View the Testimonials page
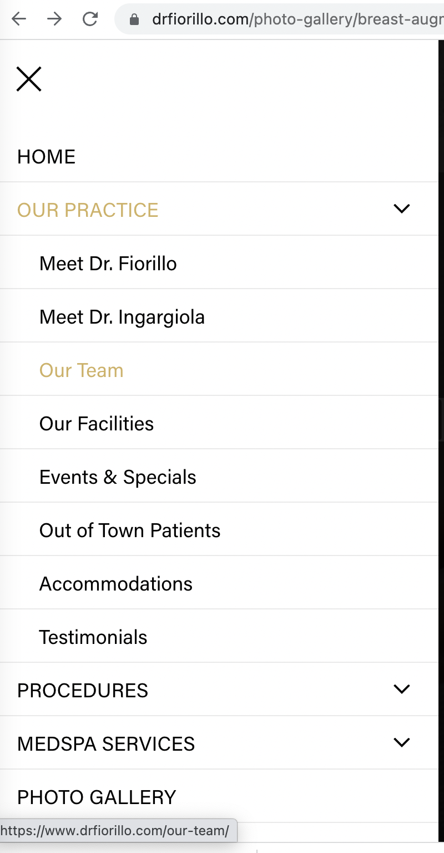Viewport: 444px width, 853px height. (x=93, y=637)
